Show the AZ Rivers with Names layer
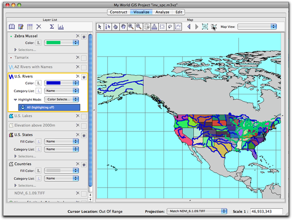Image resolution: width=292 pixels, height=220 pixels. tap(84, 67)
